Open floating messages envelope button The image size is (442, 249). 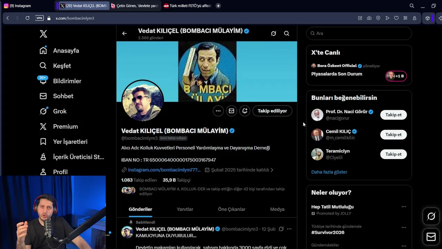click(431, 237)
